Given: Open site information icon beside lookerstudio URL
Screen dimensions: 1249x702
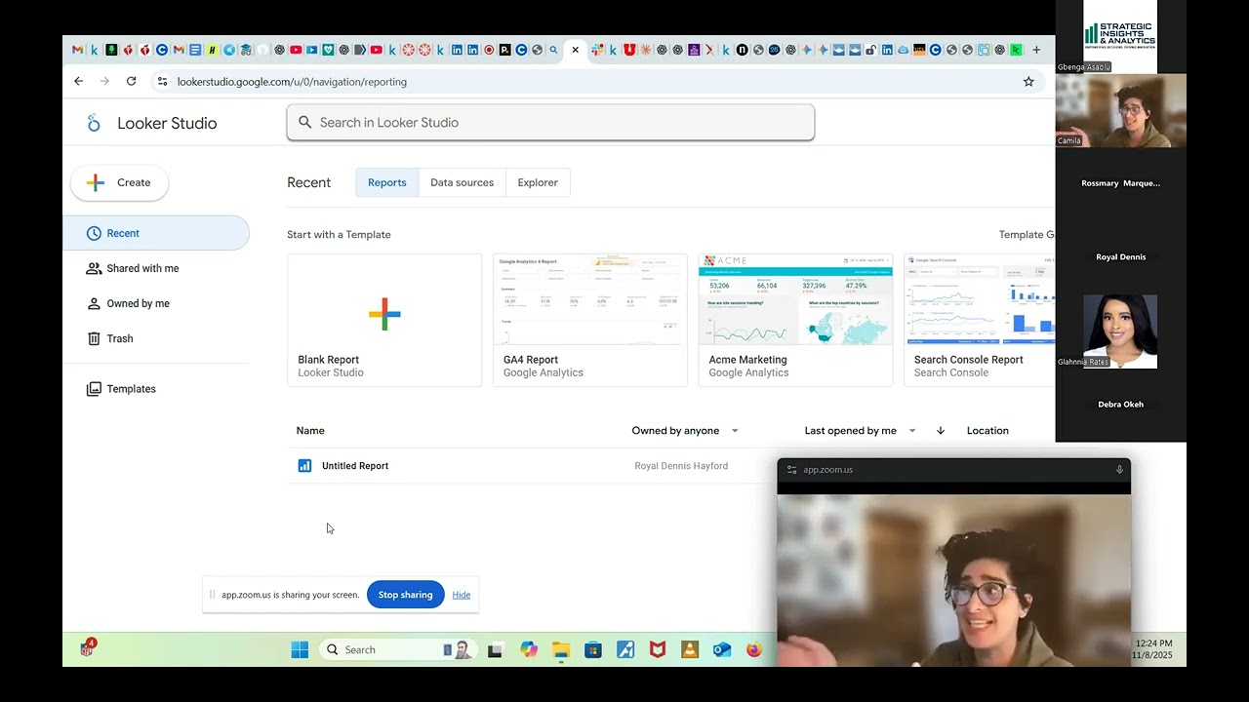Looking at the screenshot, I should pyautogui.click(x=162, y=82).
